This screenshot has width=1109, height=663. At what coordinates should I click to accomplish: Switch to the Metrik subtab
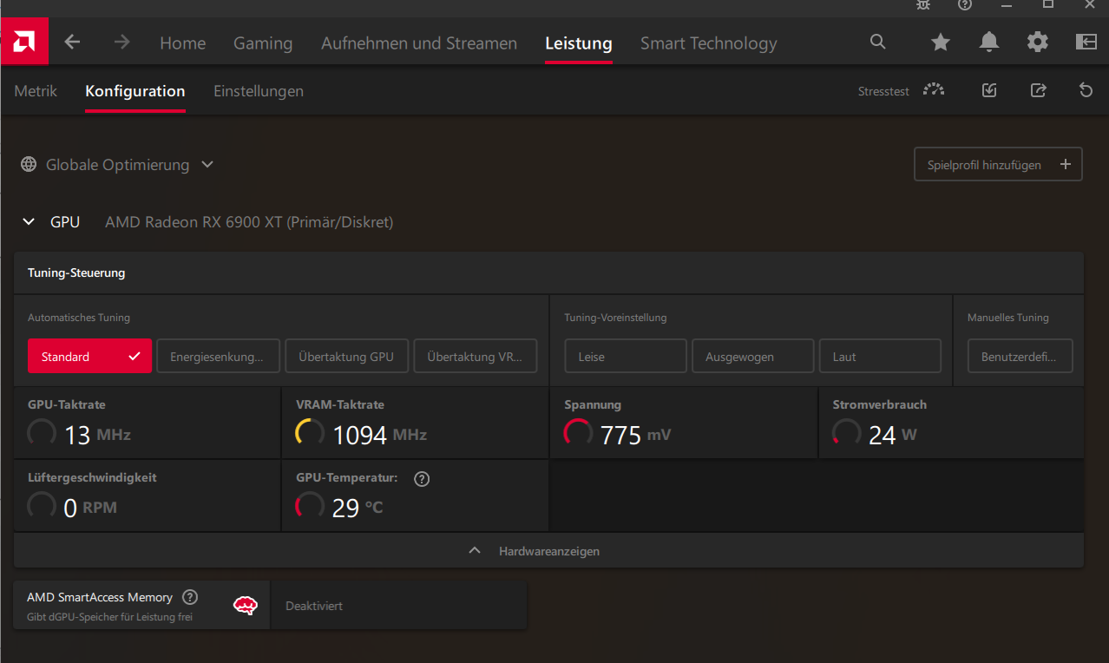36,90
